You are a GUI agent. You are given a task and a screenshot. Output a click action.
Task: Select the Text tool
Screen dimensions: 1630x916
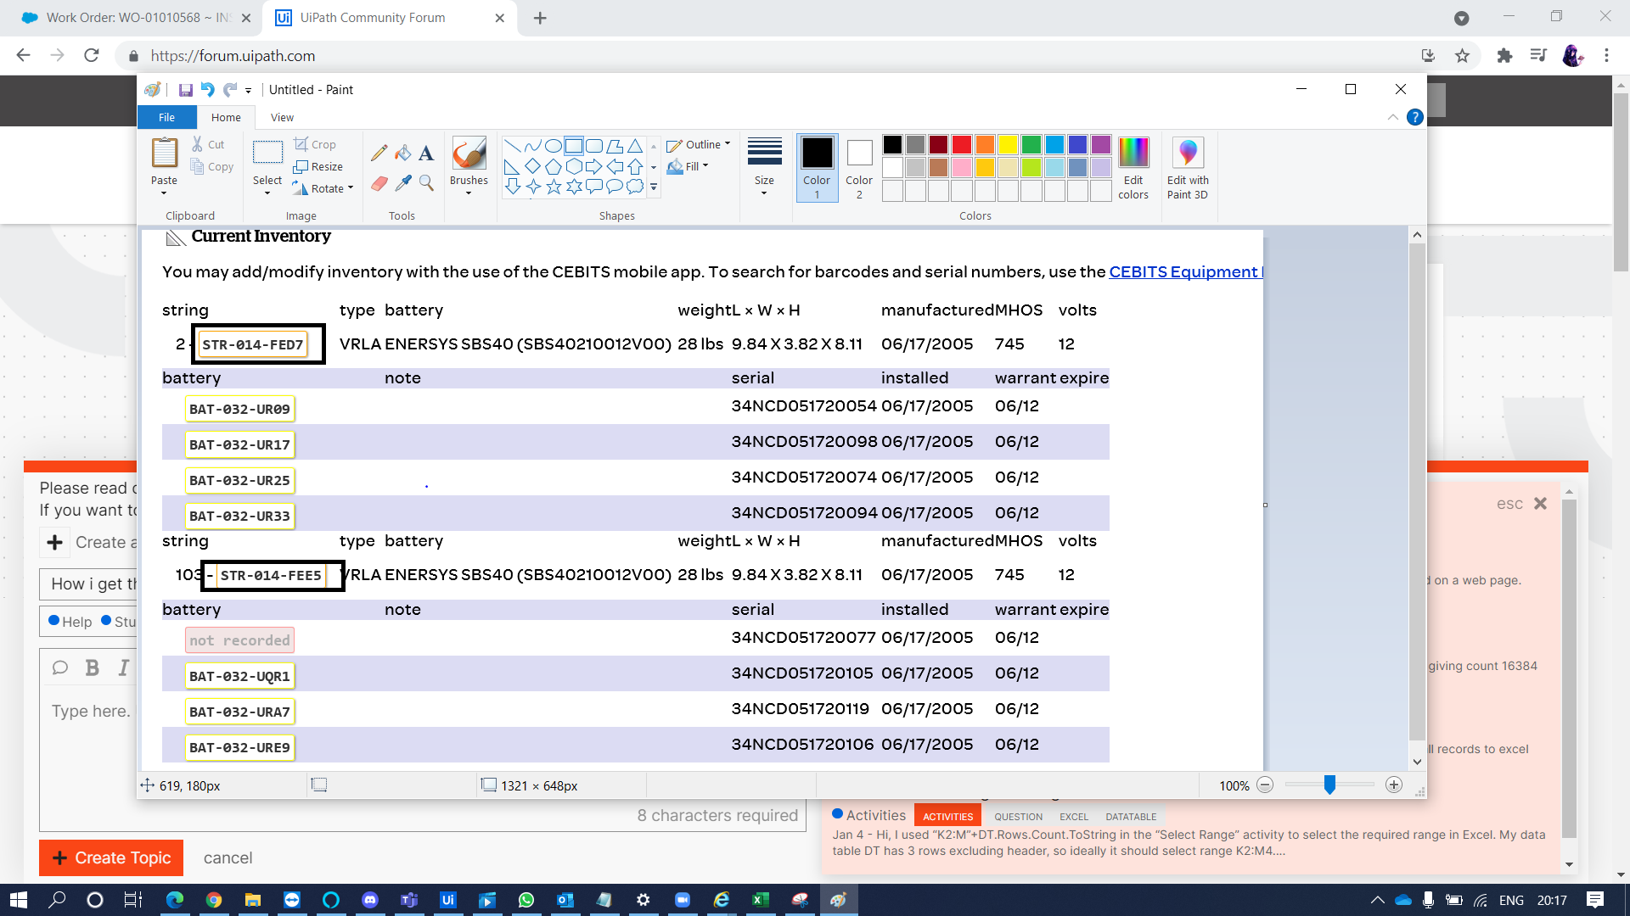point(426,154)
